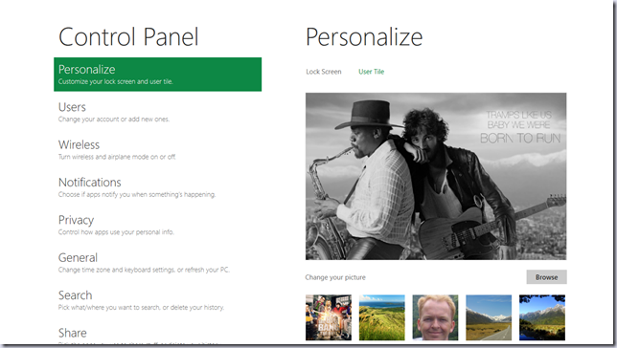Click 'Customize your lock screen and user tile.' text
Screen dimensions: 617x348
coord(116,81)
